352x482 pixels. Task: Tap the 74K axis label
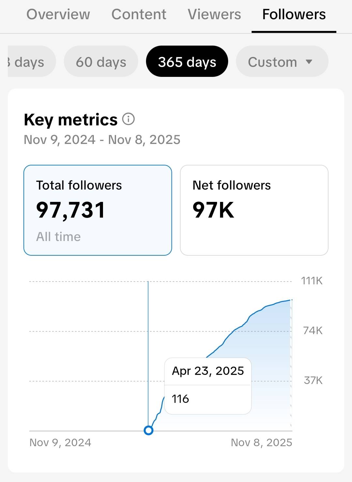coord(313,331)
